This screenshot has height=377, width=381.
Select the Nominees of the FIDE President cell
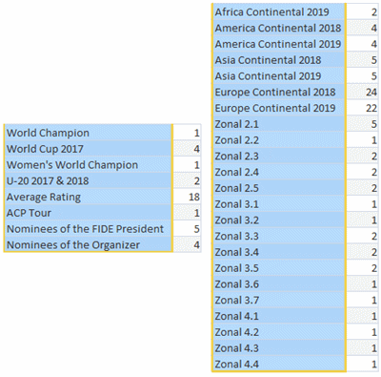pyautogui.click(x=89, y=228)
